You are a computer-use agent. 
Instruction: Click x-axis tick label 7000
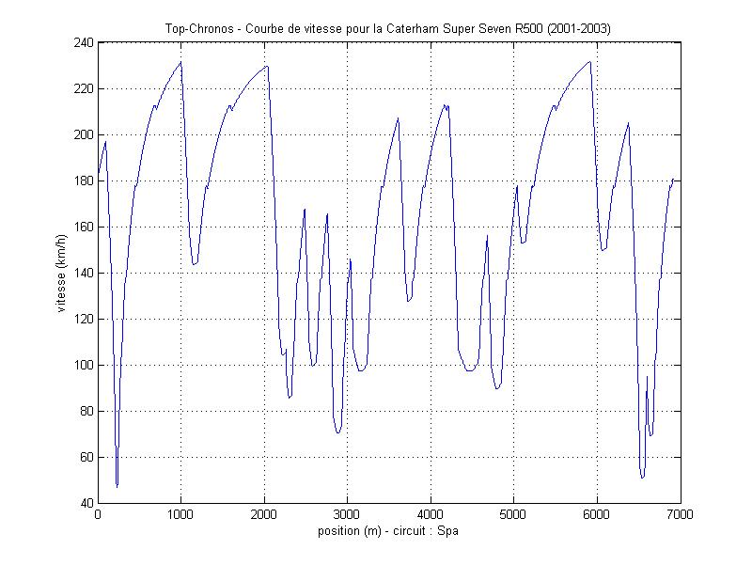click(x=680, y=514)
